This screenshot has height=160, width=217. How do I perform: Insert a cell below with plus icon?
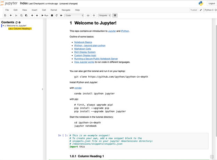coord(10,15)
